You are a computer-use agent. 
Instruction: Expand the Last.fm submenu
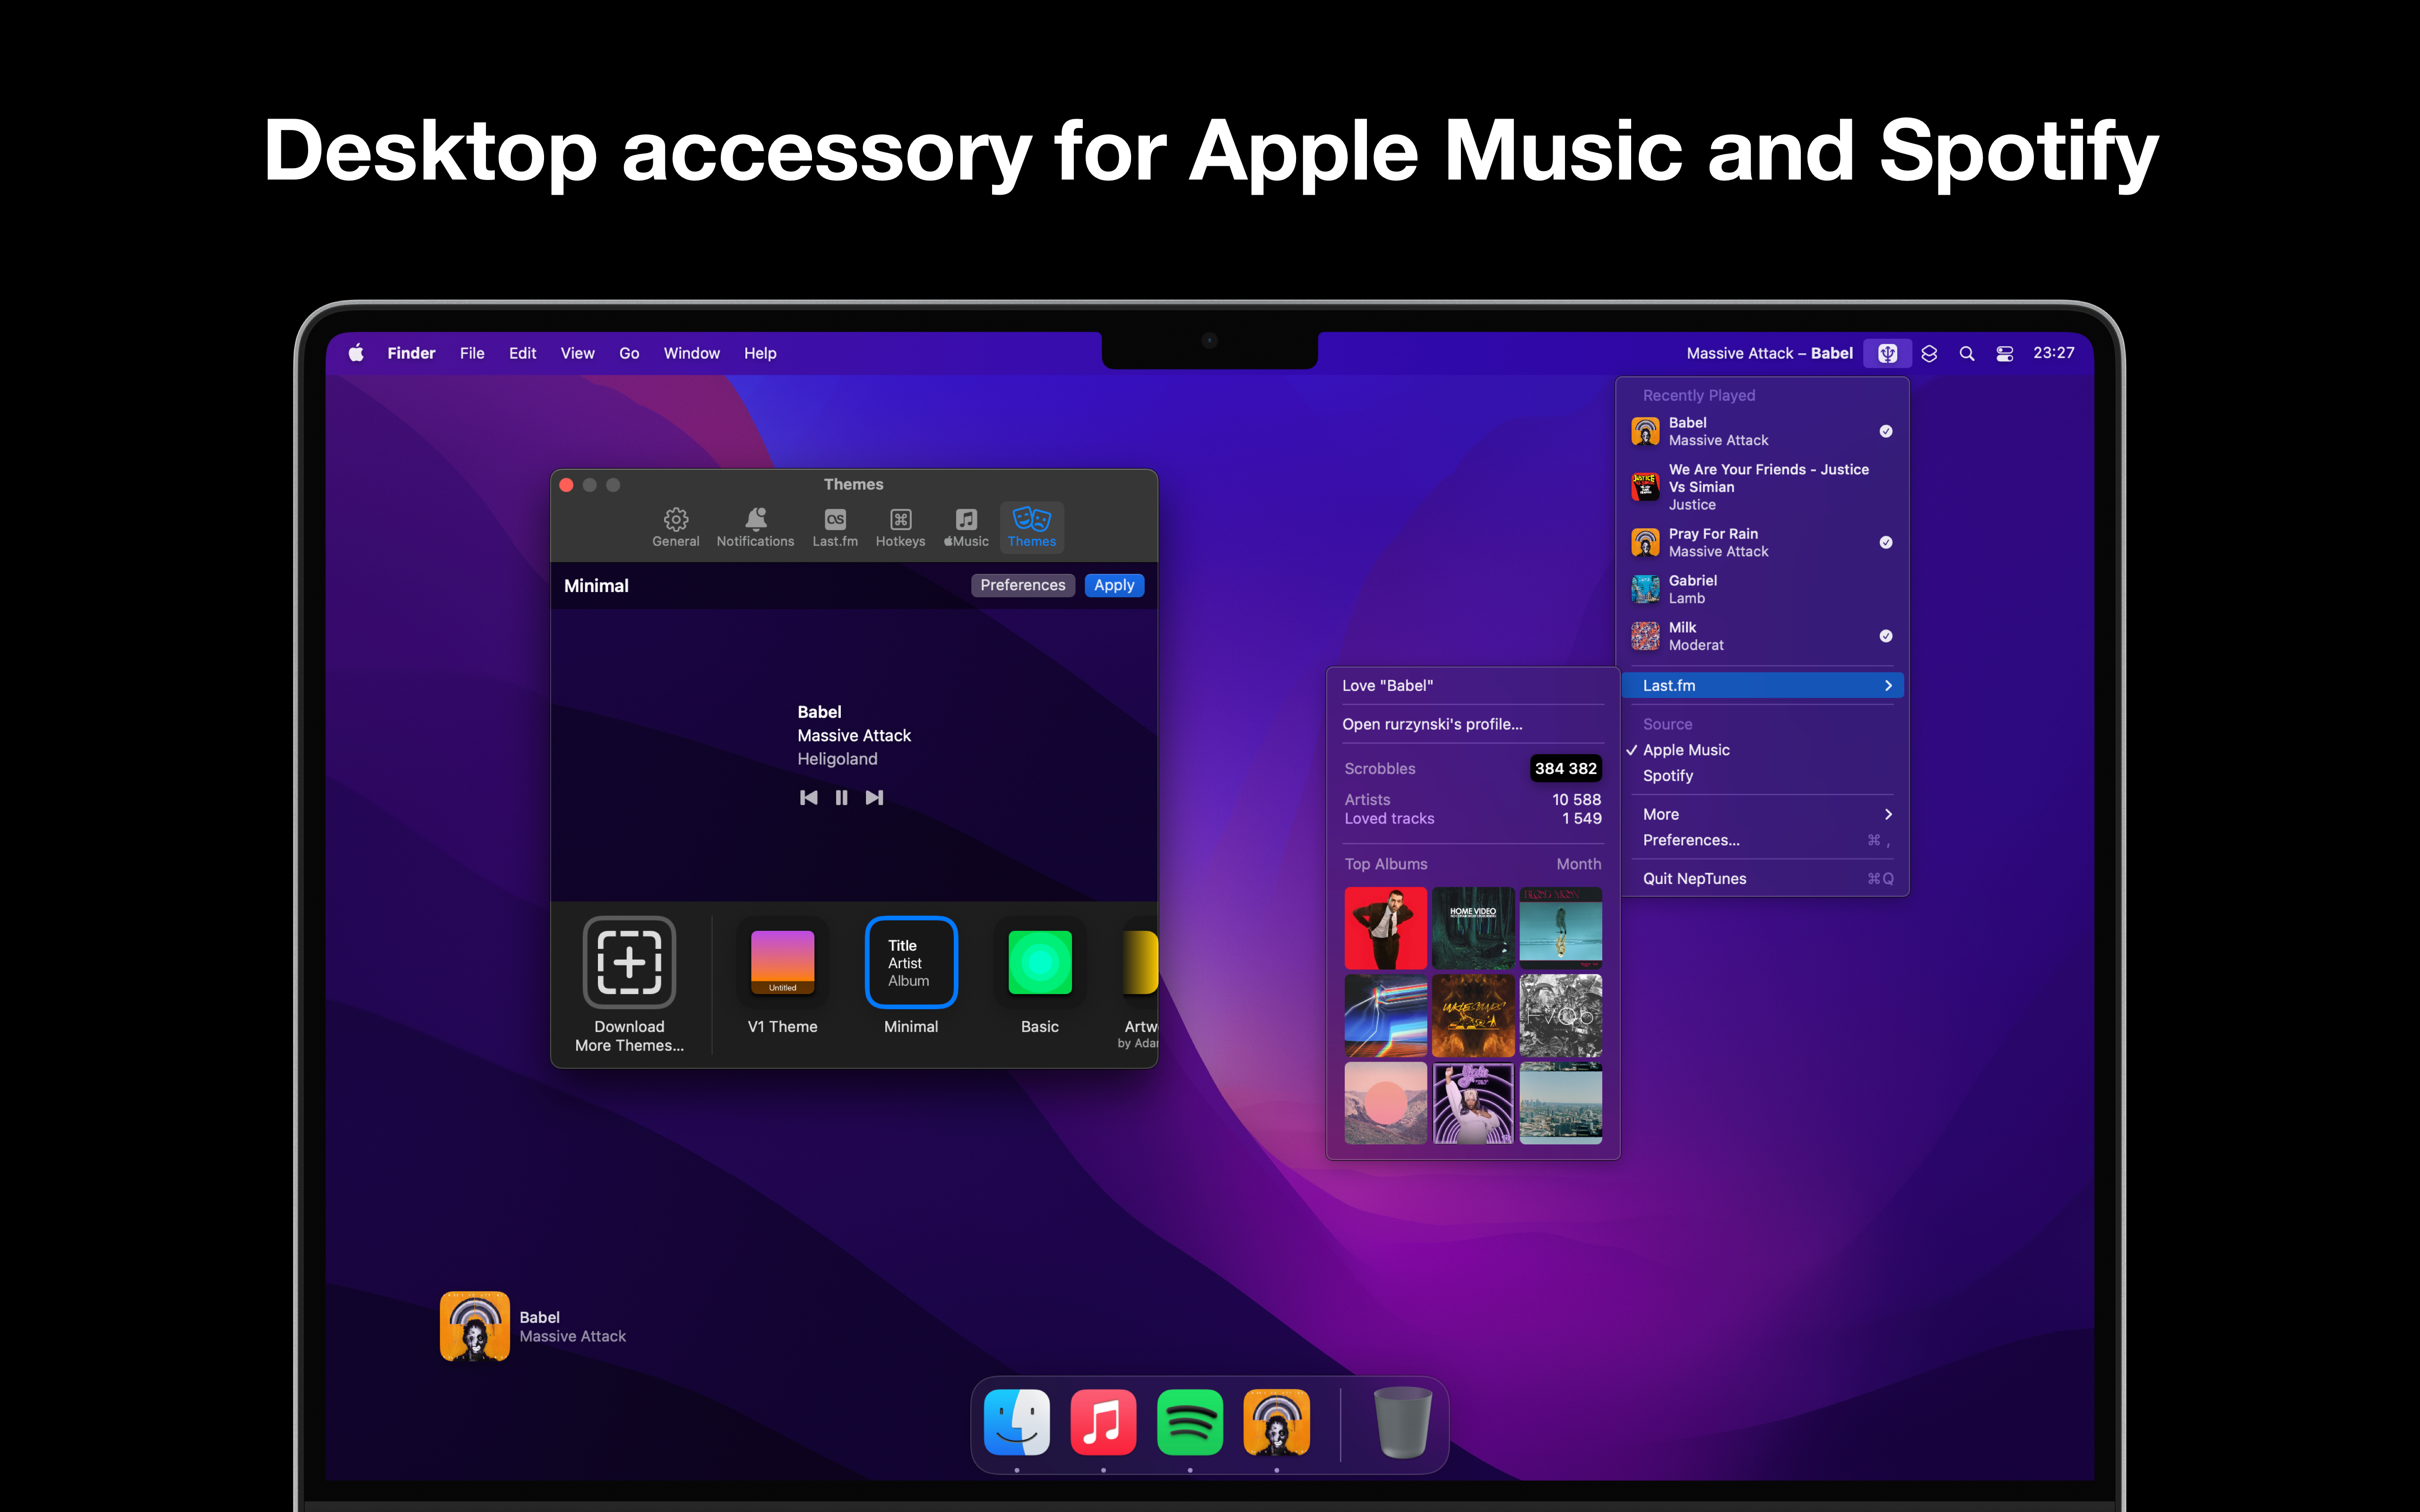click(x=1762, y=685)
